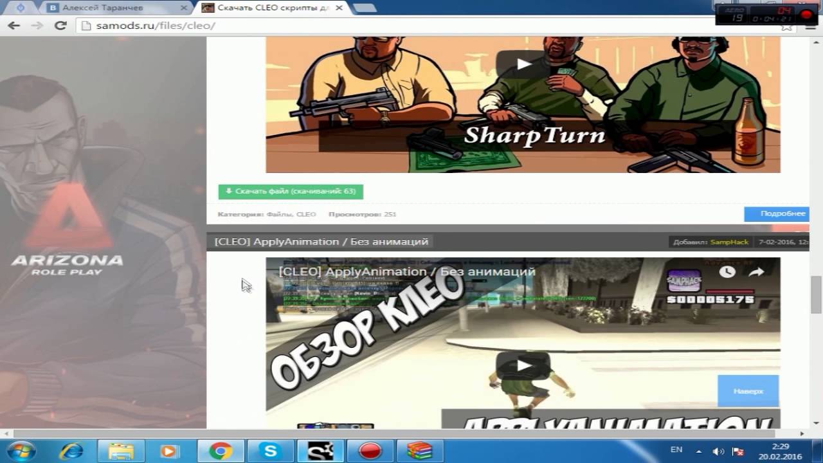Screen dimensions: 823x463
Task: Click the volume speaker tray icon
Action: (x=718, y=451)
